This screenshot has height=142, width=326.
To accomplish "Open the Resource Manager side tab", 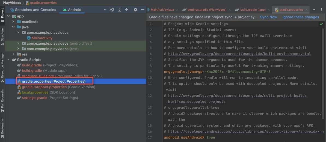I will [x=2, y=67].
